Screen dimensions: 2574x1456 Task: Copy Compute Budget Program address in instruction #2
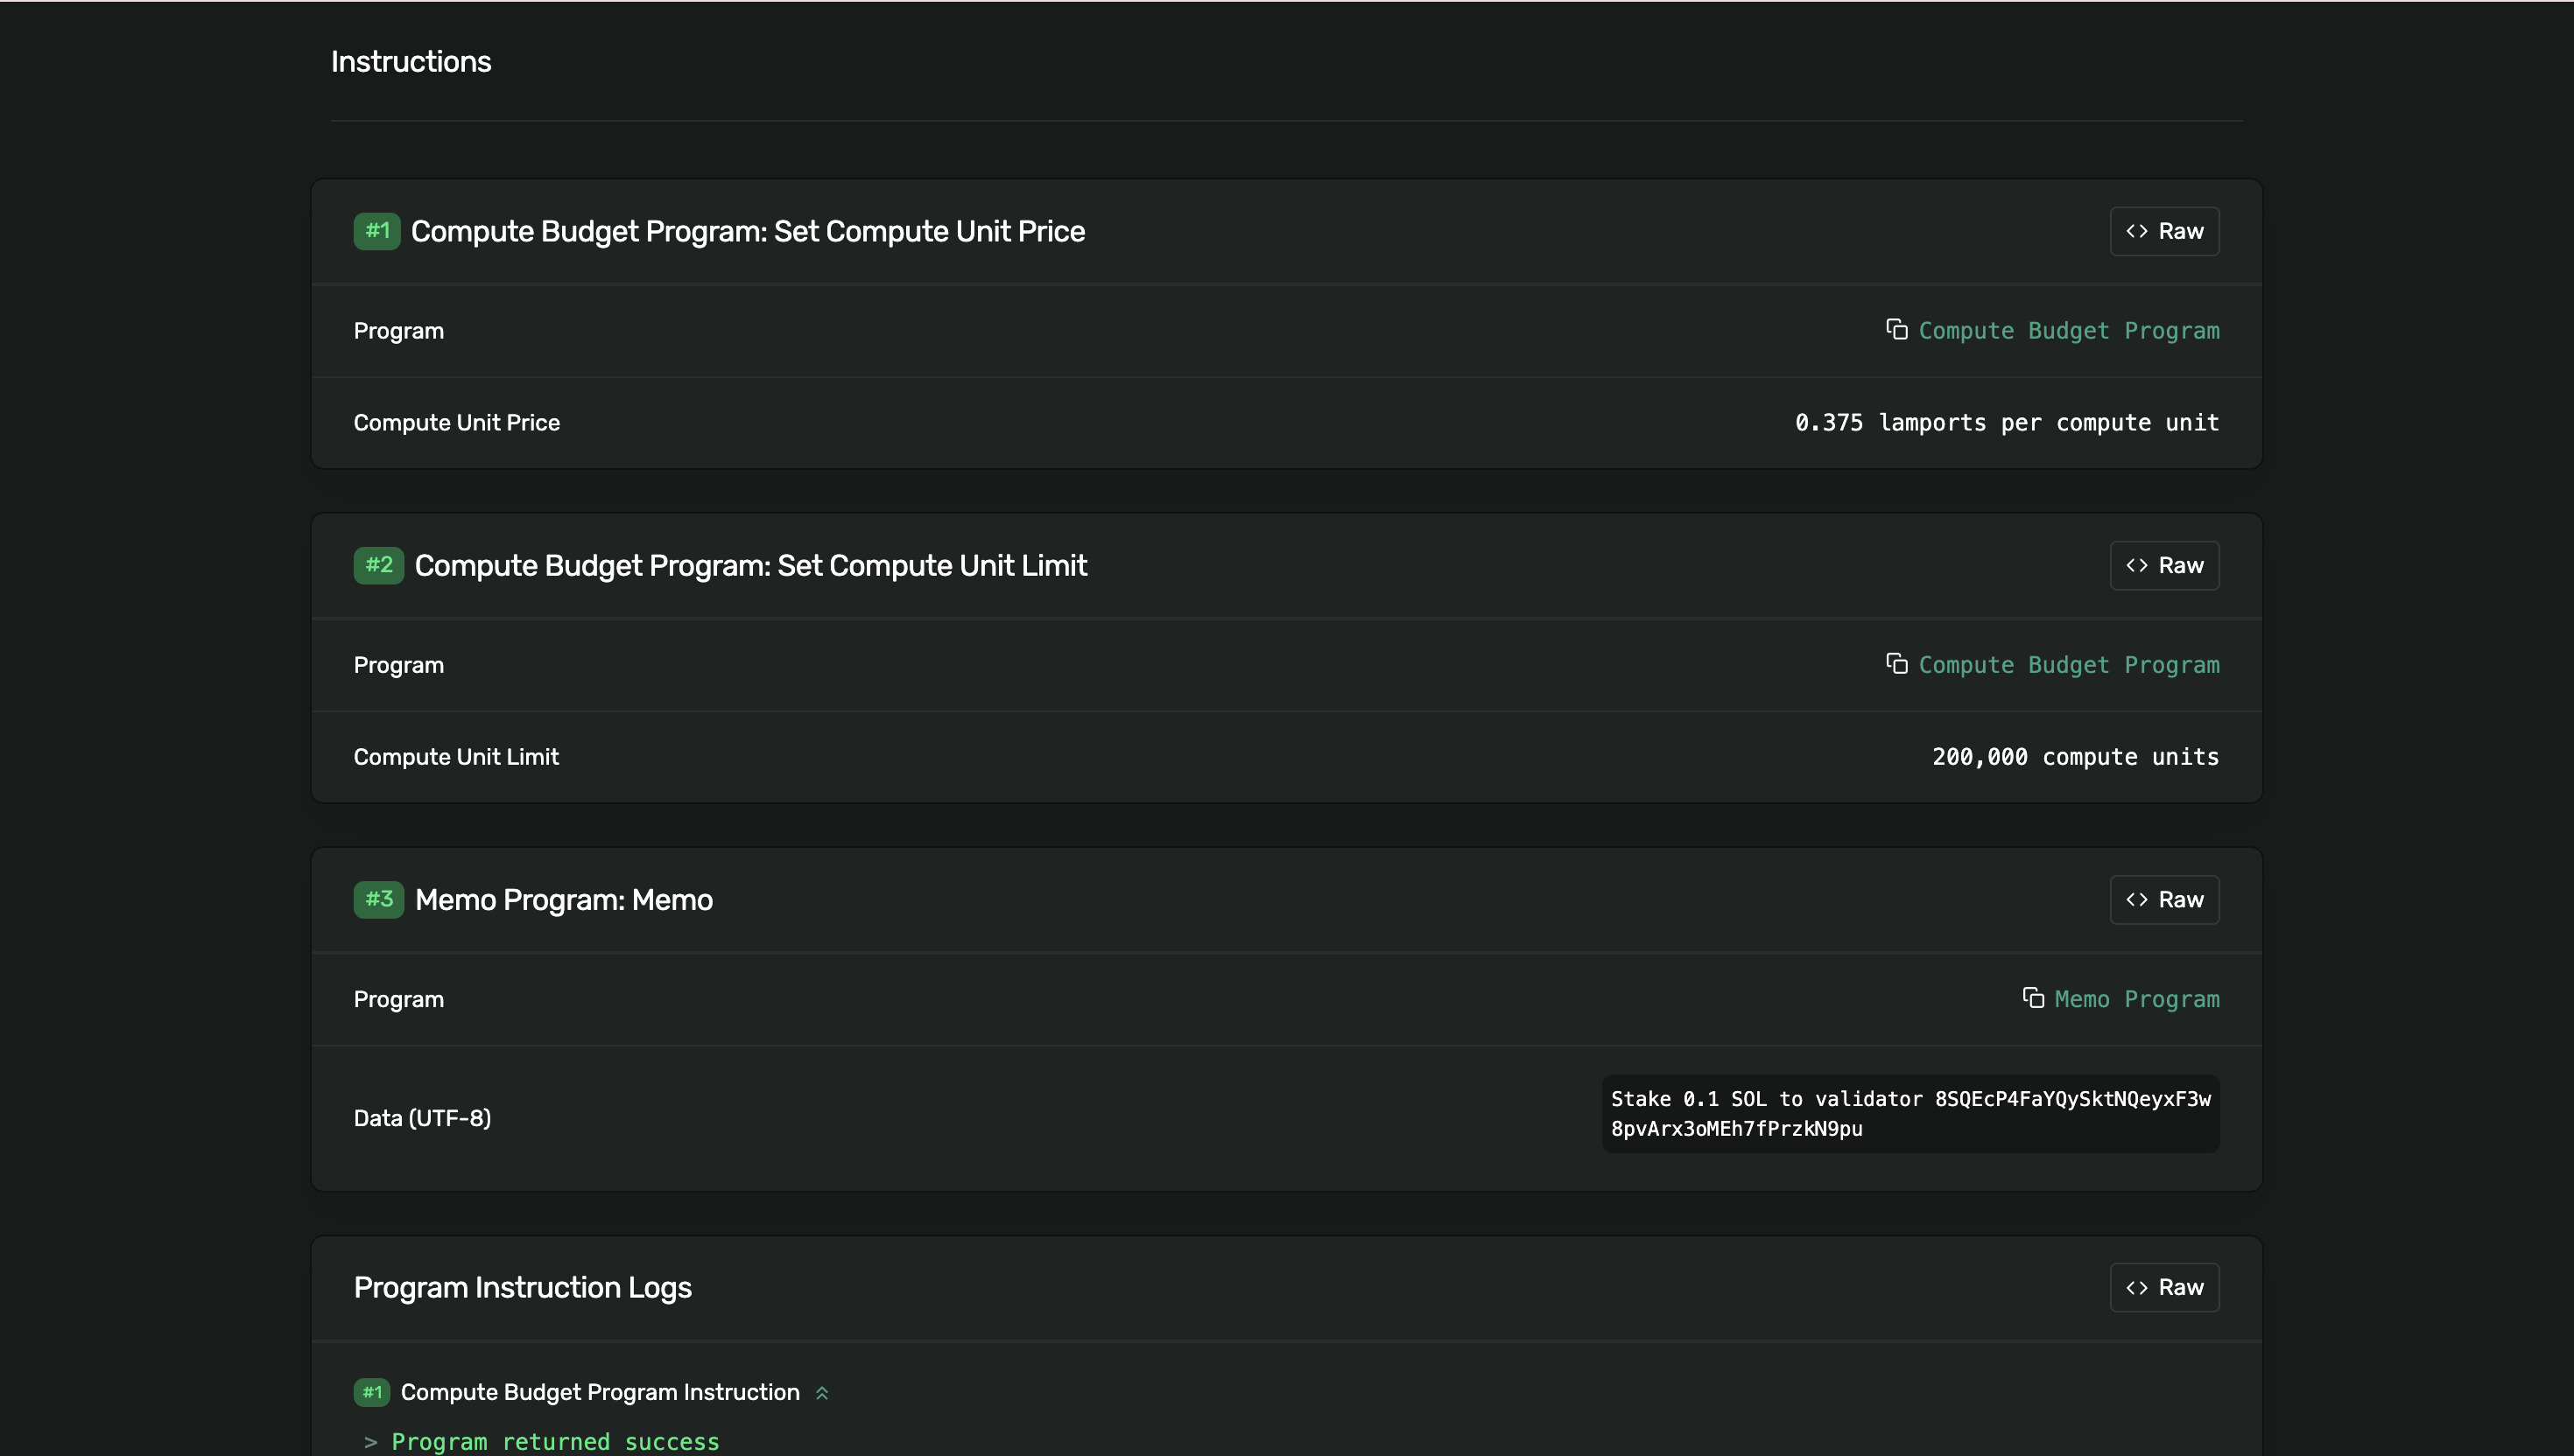click(1895, 663)
